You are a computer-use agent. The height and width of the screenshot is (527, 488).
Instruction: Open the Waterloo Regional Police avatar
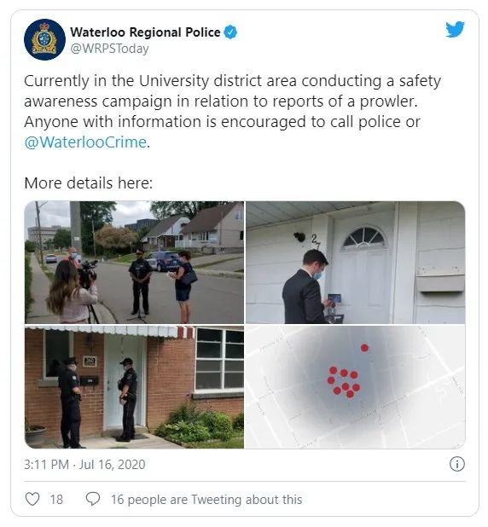click(44, 39)
